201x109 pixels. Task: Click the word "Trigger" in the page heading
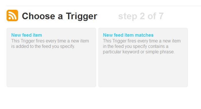(x=82, y=16)
